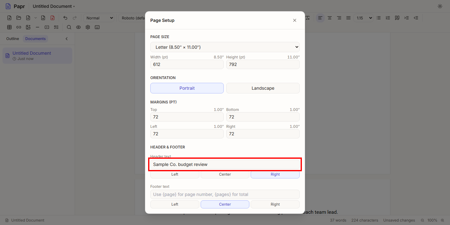
Task: Click the insert image icon
Action: tap(28, 27)
